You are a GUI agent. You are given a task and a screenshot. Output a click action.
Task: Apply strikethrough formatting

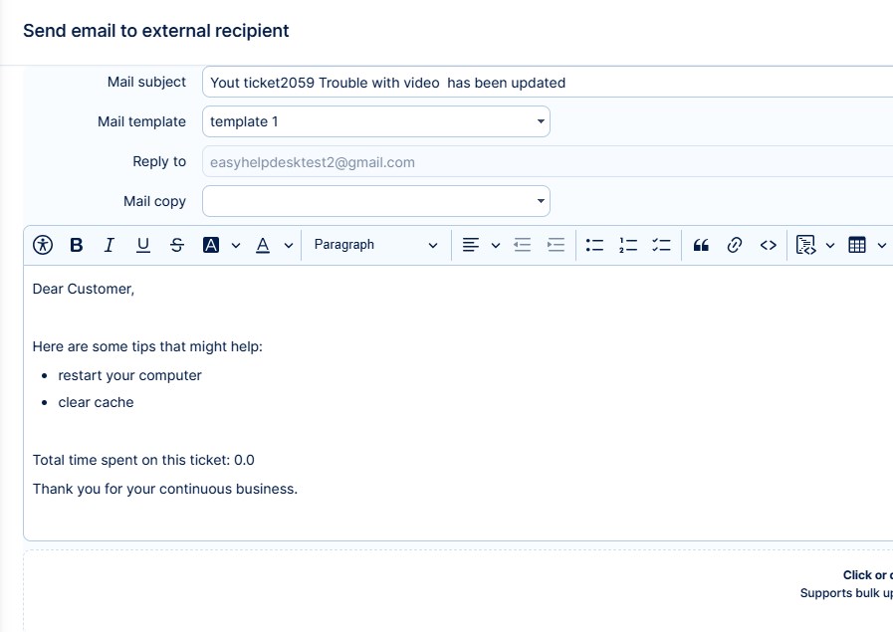coord(177,245)
